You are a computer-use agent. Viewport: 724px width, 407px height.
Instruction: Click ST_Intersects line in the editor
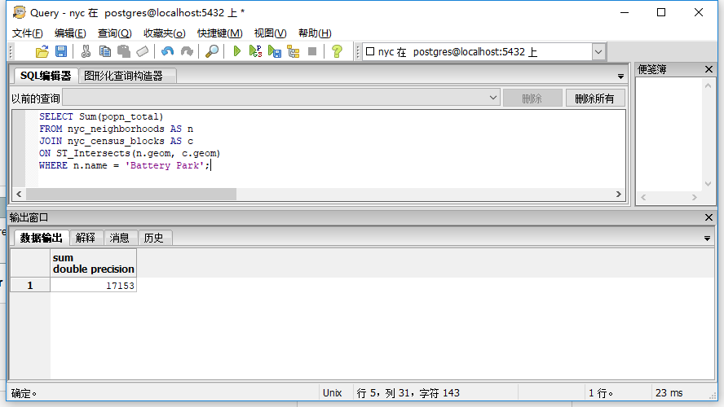coord(130,154)
